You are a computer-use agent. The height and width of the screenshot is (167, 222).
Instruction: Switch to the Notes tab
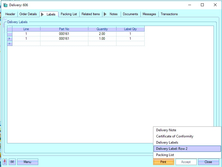click(113, 14)
